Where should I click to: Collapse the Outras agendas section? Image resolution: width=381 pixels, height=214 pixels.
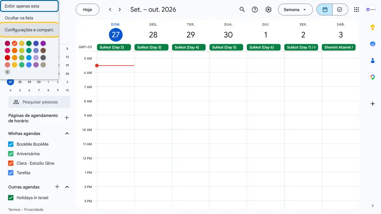pos(67,187)
